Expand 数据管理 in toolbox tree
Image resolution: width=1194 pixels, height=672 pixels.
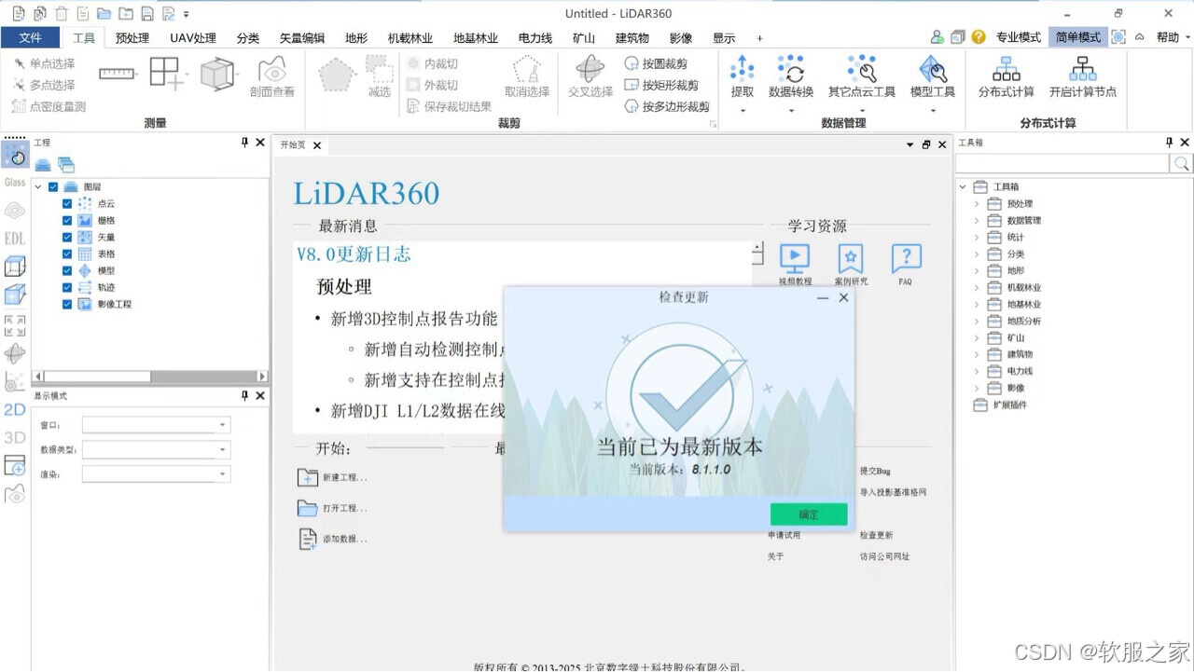tap(977, 220)
